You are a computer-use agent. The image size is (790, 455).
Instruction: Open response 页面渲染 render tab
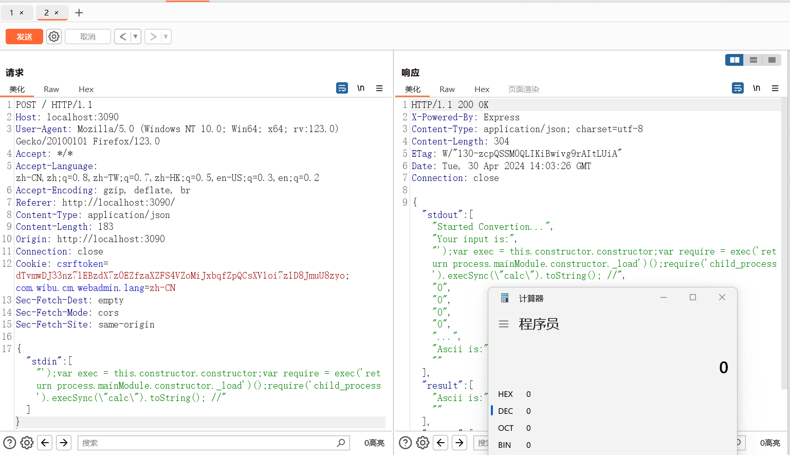click(x=524, y=89)
